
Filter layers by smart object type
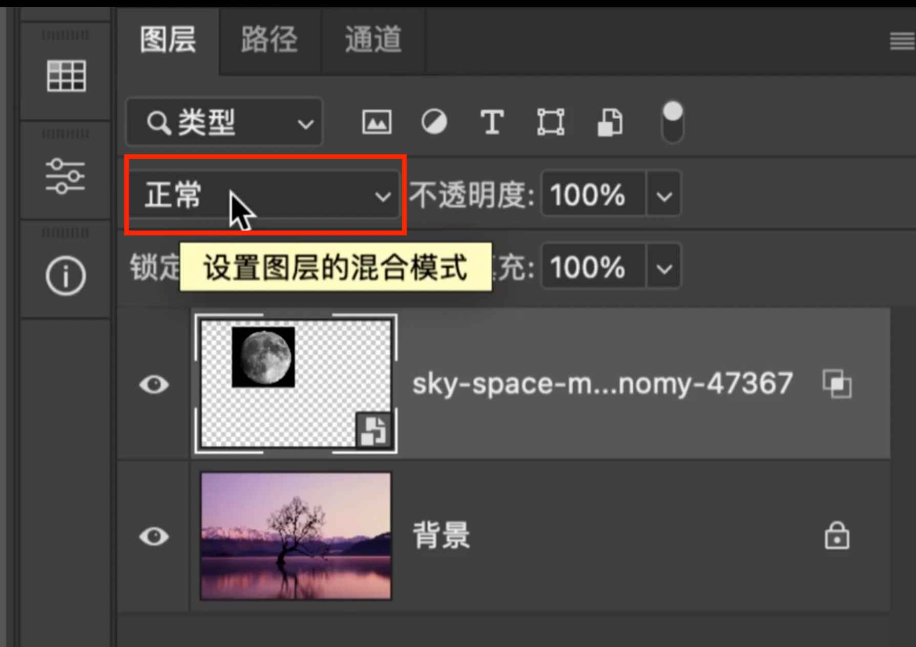tap(610, 122)
